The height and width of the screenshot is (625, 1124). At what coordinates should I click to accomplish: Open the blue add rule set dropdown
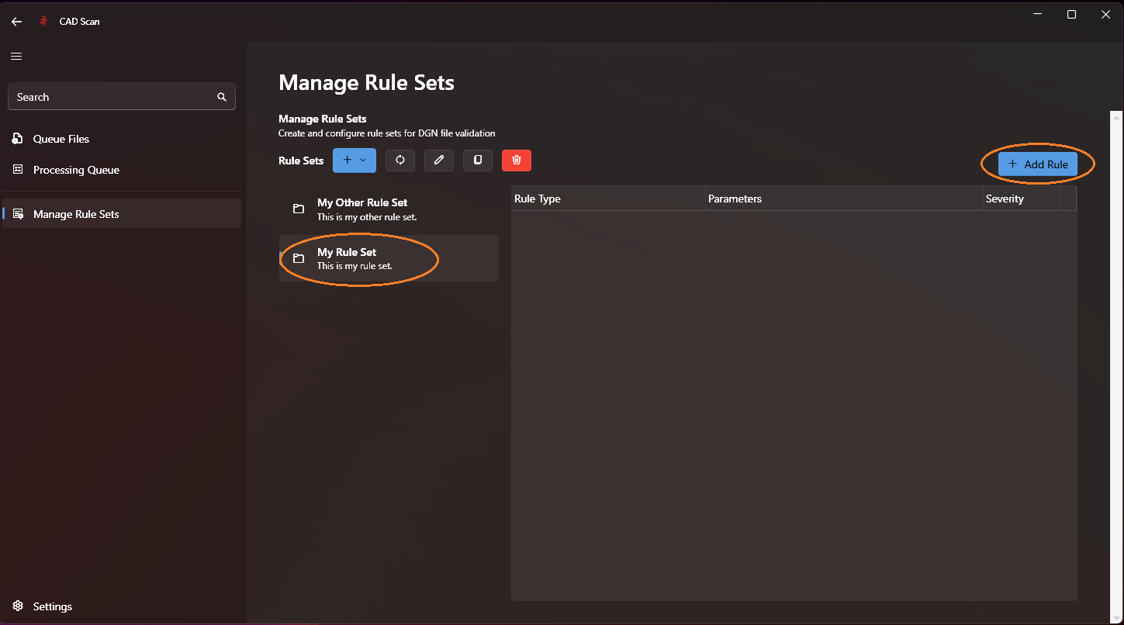[x=354, y=161]
